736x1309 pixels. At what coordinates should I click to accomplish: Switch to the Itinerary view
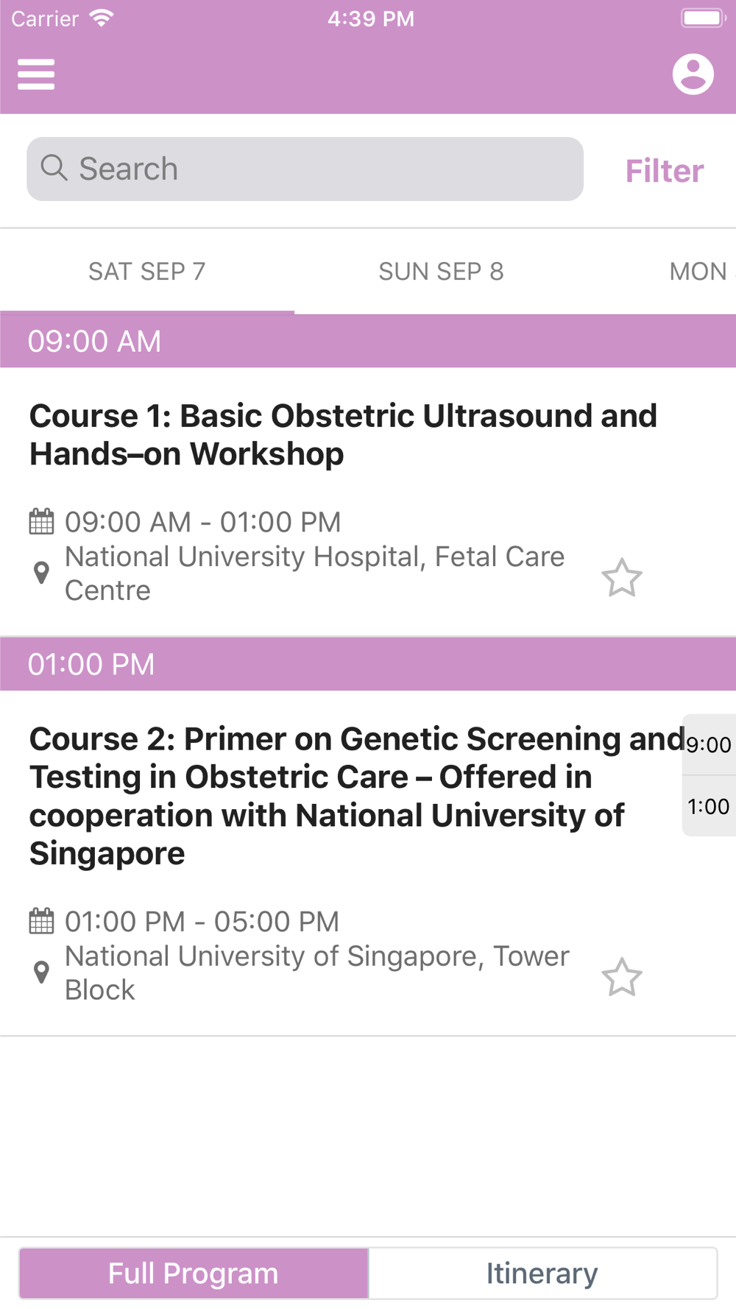pyautogui.click(x=542, y=1273)
